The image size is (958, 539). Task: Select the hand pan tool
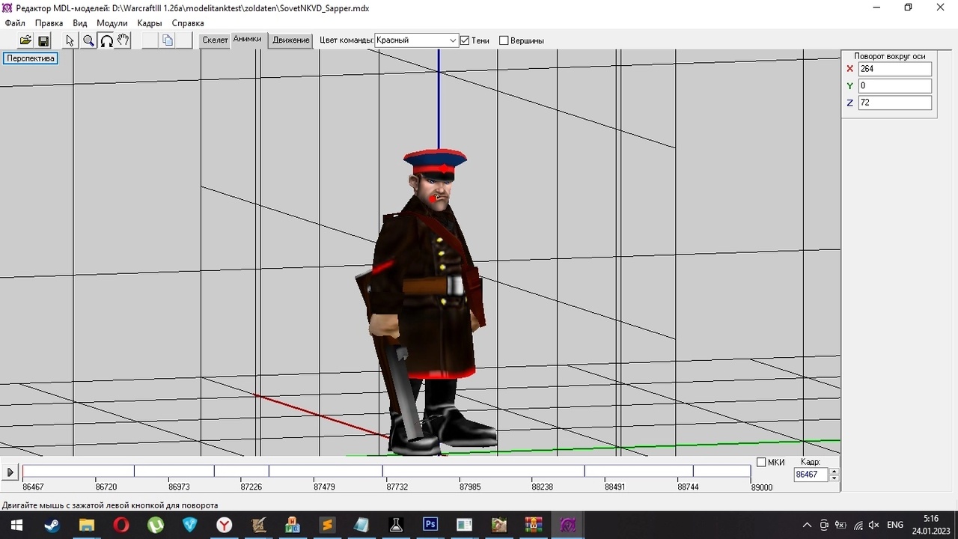pos(123,40)
